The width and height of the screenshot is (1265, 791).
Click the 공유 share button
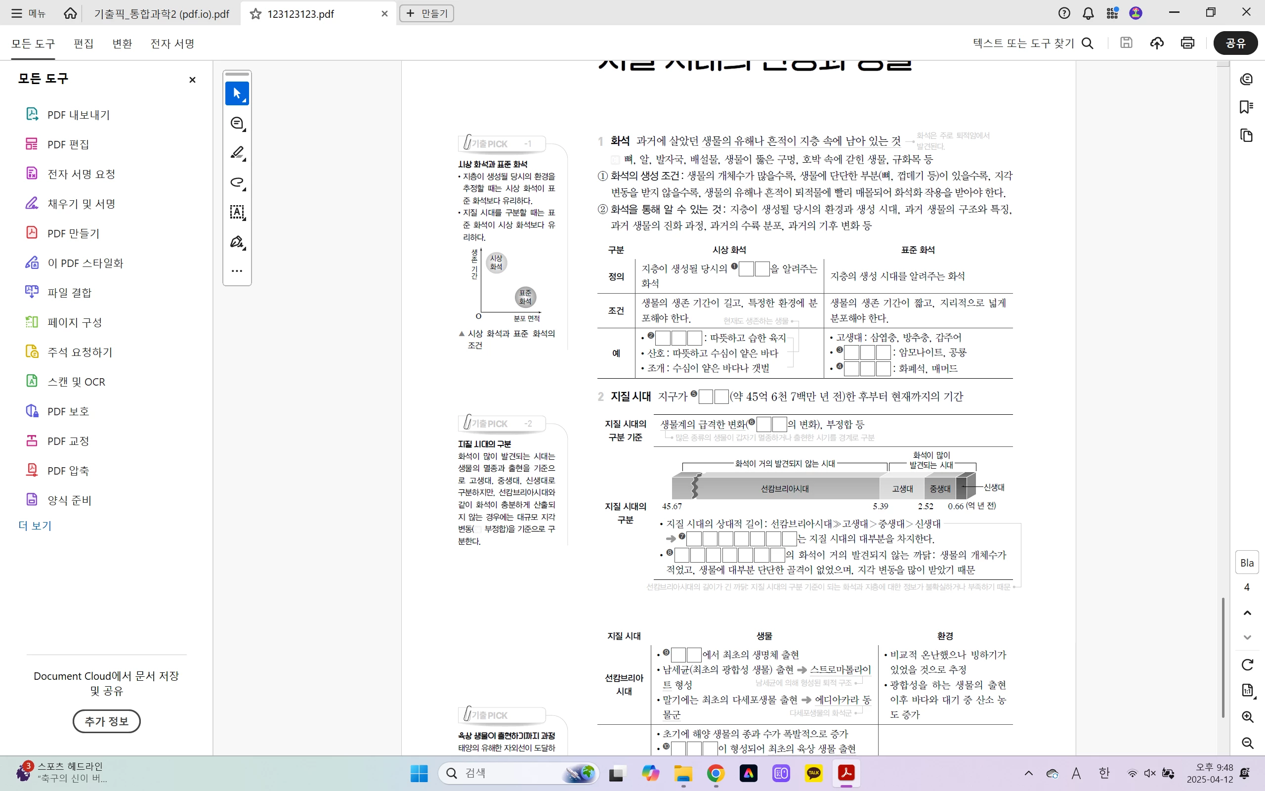[x=1235, y=43]
